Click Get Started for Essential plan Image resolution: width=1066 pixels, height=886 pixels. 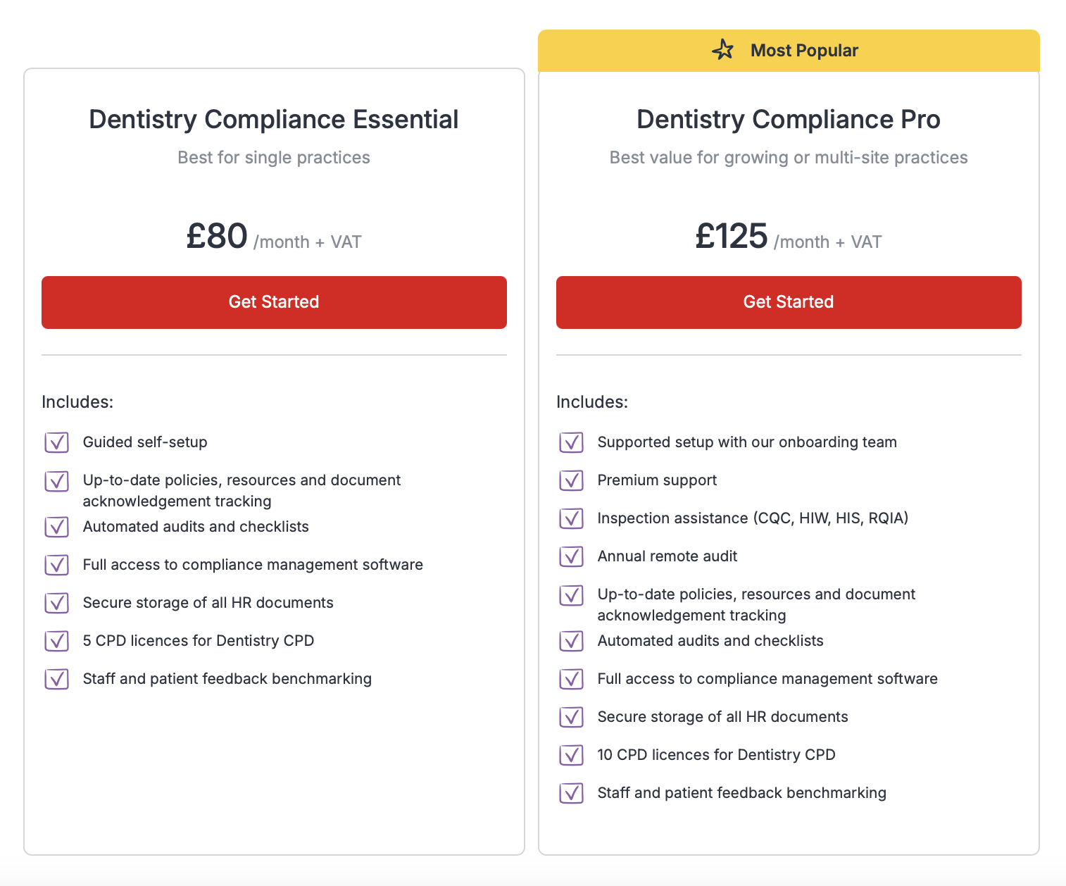tap(274, 302)
